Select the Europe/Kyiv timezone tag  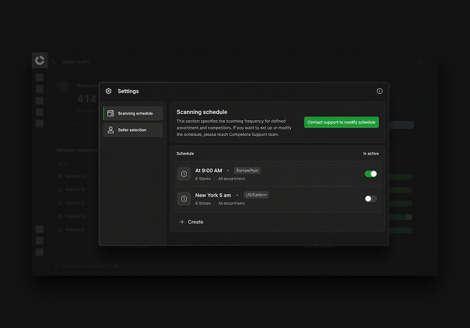click(x=247, y=170)
